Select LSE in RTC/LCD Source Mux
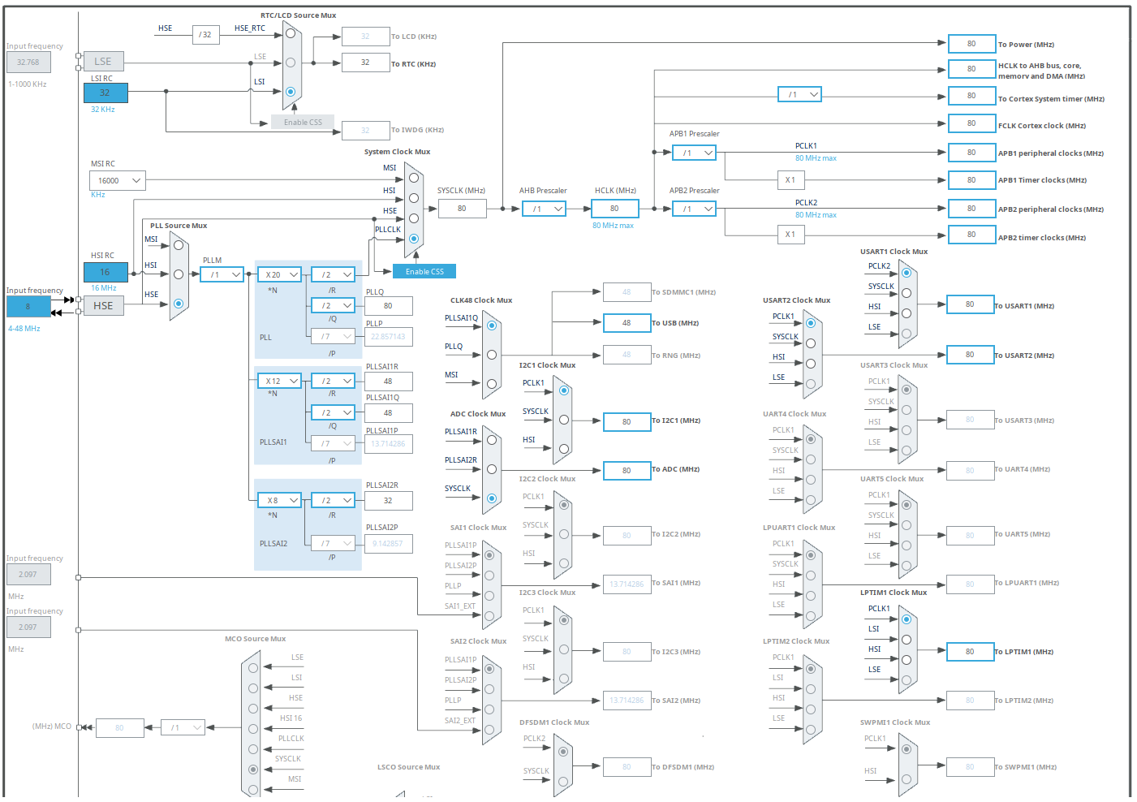Image resolution: width=1137 pixels, height=802 pixels. 291,63
